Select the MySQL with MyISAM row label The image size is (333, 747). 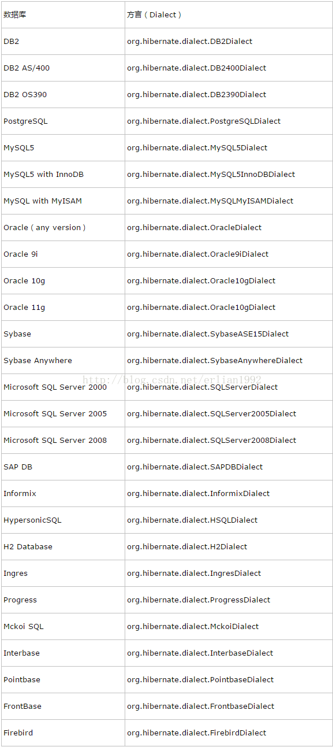tap(43, 201)
